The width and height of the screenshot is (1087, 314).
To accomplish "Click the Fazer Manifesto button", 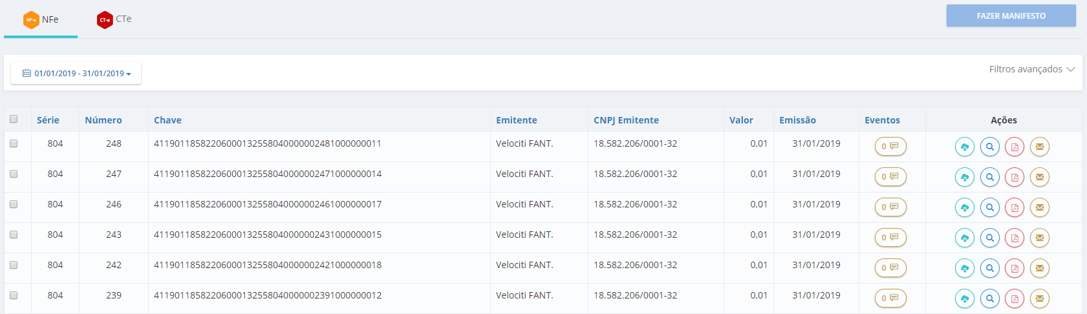I will [x=1011, y=16].
